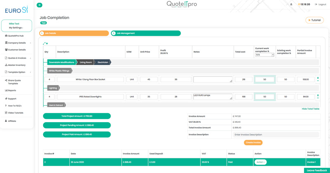Open the Current work completion % dropdown
The height and width of the screenshot is (173, 330).
[264, 55]
